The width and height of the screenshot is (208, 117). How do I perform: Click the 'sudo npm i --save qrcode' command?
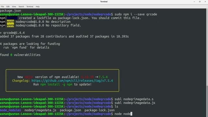136,14
